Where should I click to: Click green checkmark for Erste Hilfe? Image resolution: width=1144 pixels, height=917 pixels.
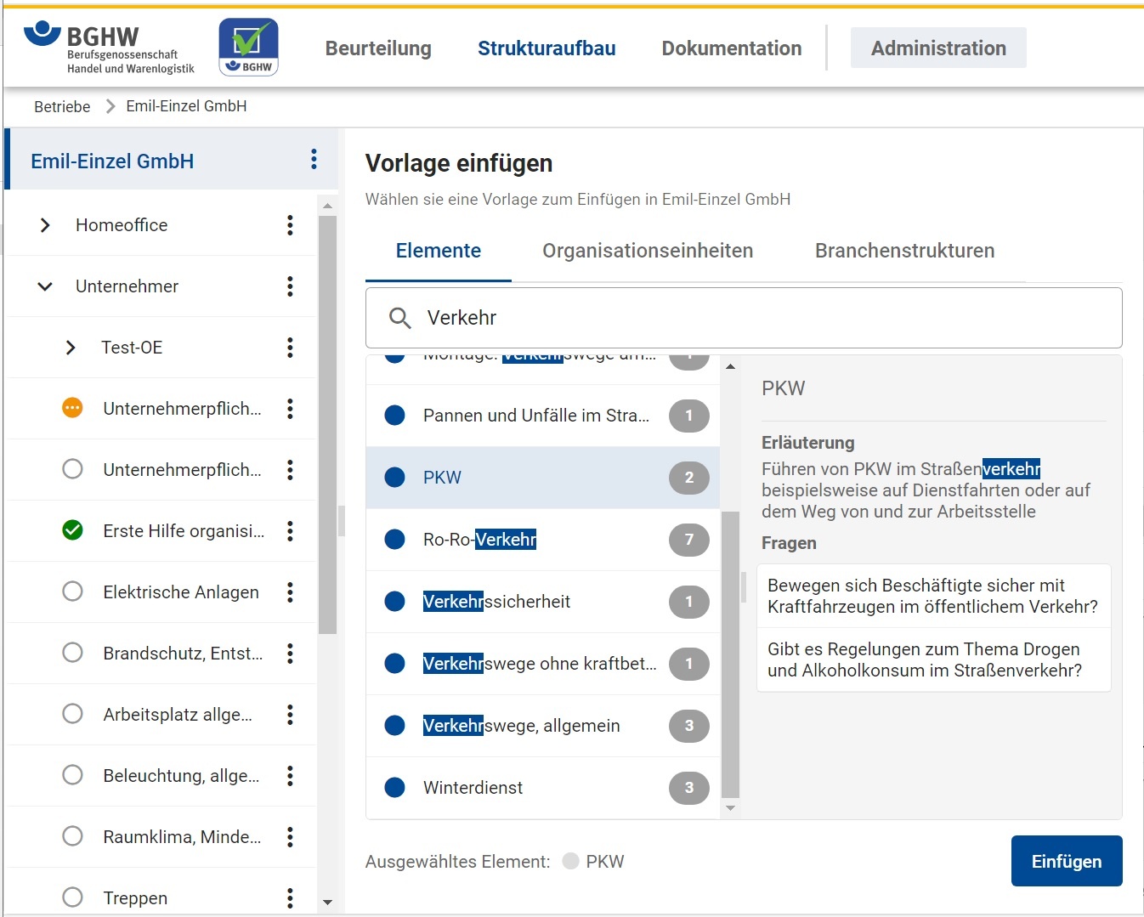coord(73,531)
